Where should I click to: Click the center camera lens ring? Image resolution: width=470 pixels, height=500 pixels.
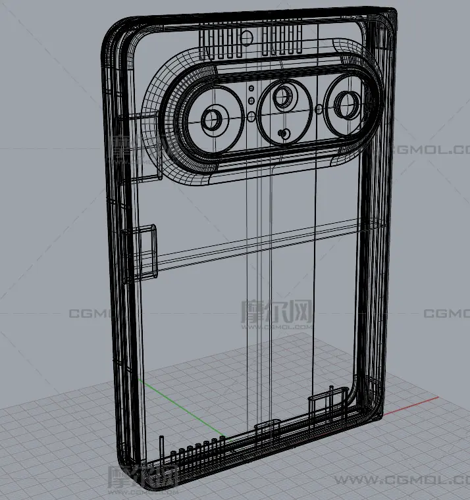tap(284, 97)
